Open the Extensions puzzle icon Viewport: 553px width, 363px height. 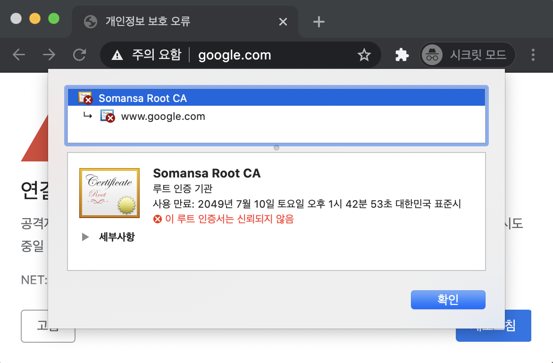pyautogui.click(x=402, y=55)
